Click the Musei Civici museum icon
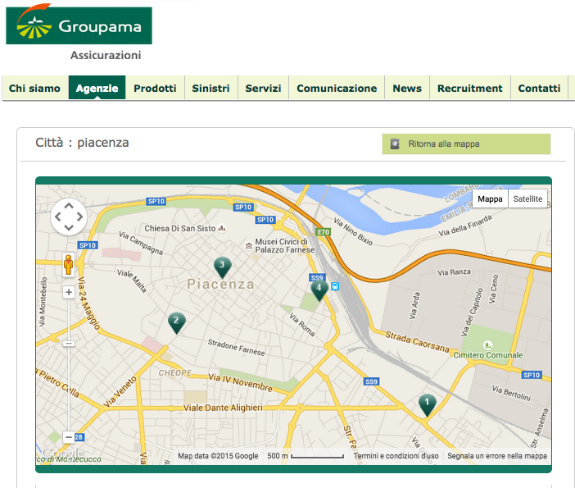Screen dimensions: 575x488 point(249,246)
